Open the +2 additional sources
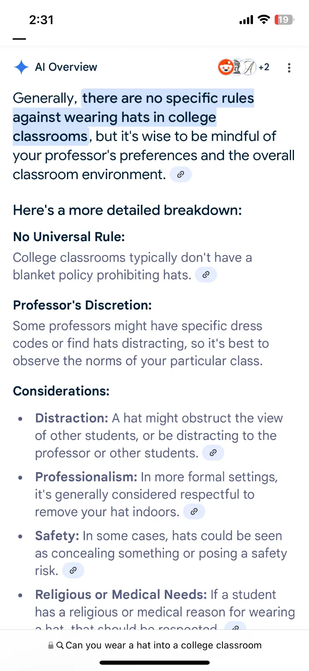 click(264, 67)
